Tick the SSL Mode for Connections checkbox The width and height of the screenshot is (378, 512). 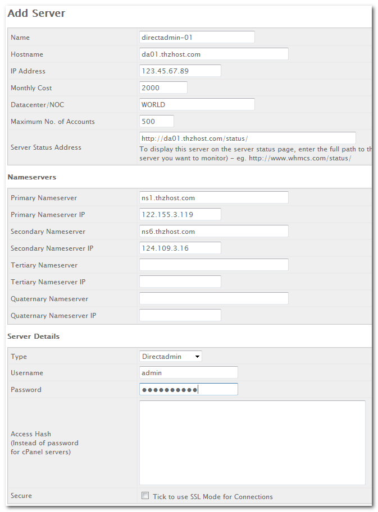point(145,496)
